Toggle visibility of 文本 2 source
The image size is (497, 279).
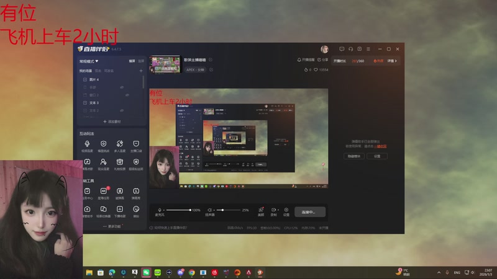[122, 110]
